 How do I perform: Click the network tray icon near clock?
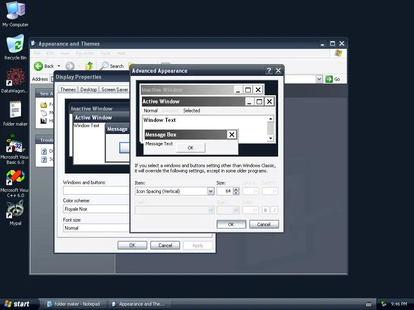(x=384, y=304)
